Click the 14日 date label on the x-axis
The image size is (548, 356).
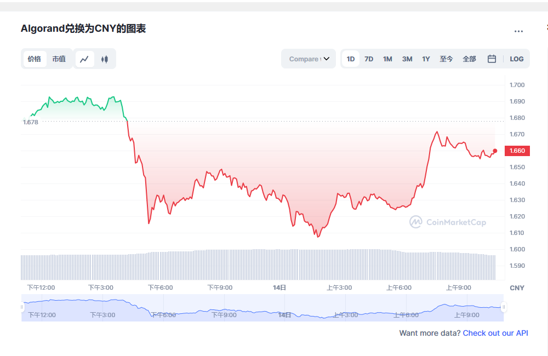point(279,288)
